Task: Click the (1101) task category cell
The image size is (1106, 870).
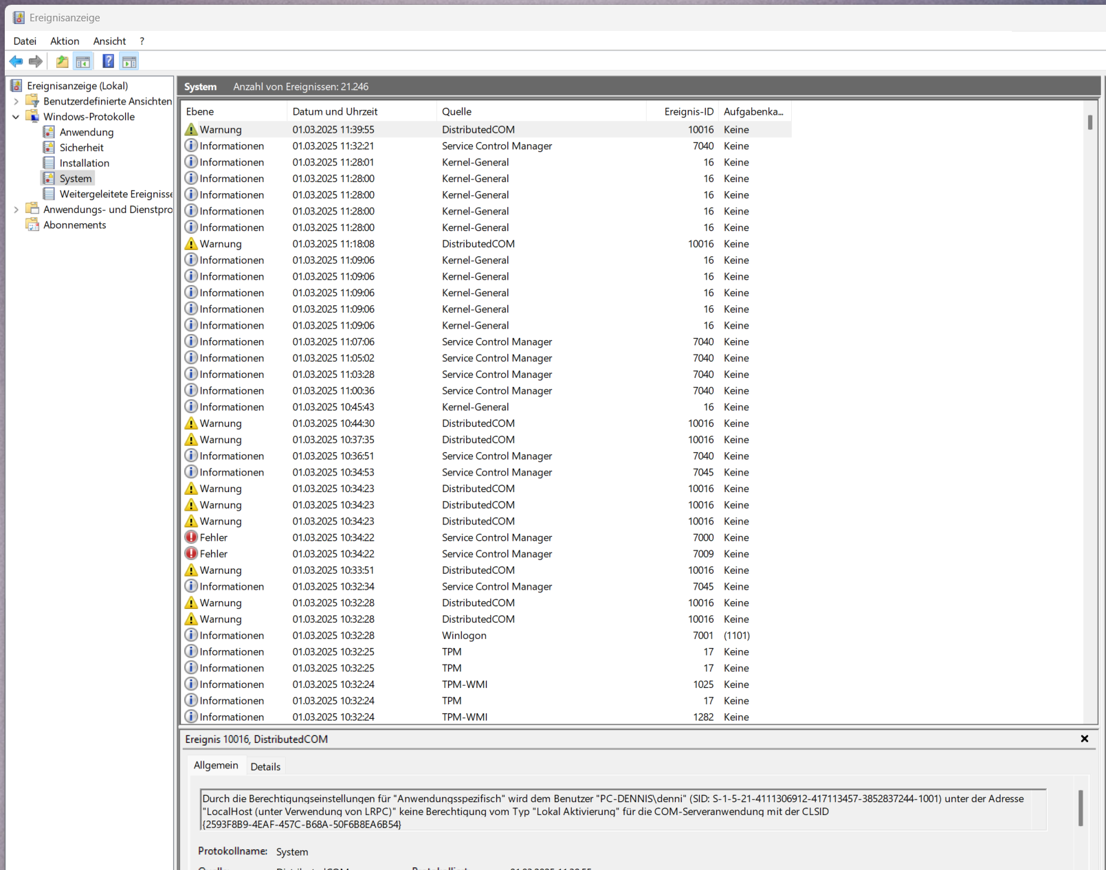Action: (x=737, y=636)
